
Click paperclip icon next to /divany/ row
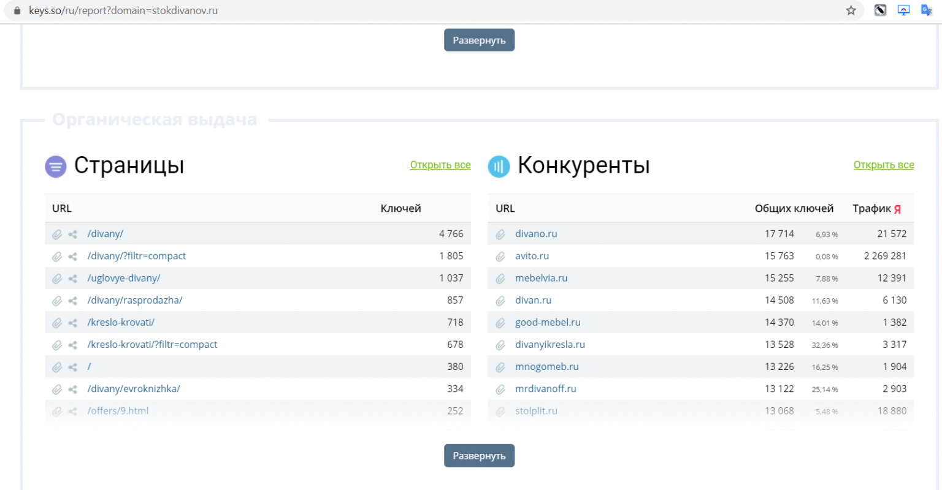pos(57,234)
